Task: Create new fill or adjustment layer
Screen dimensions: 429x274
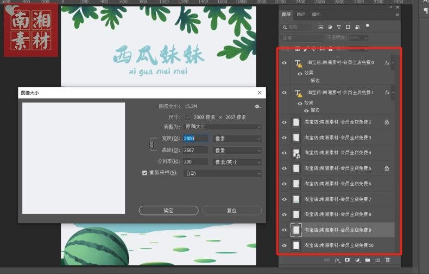Action: coord(357,260)
